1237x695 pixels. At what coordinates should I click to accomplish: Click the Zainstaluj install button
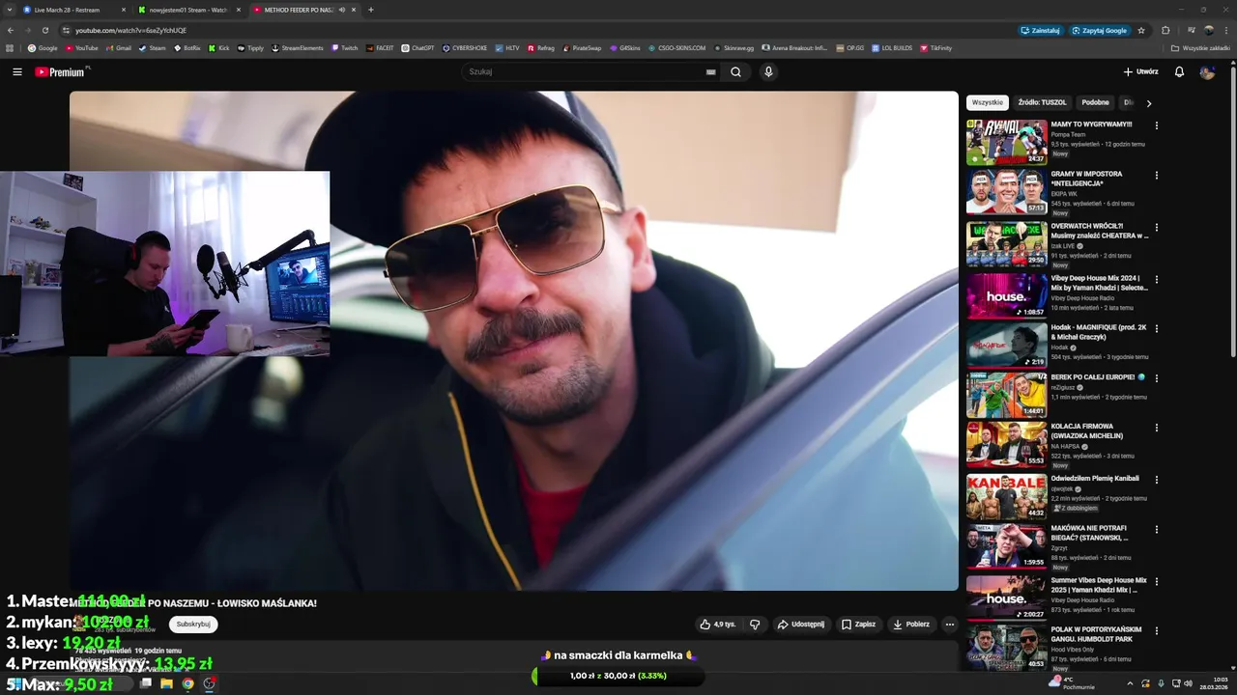point(1040,30)
